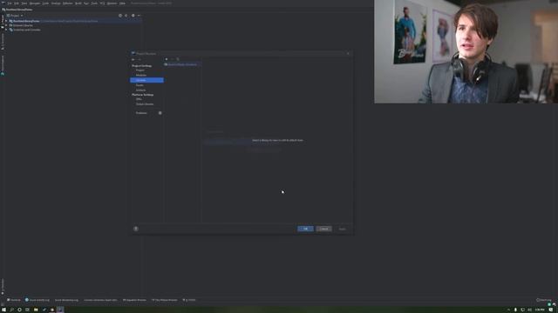Open the Edit menu
The image size is (558, 313).
pos(17,3)
